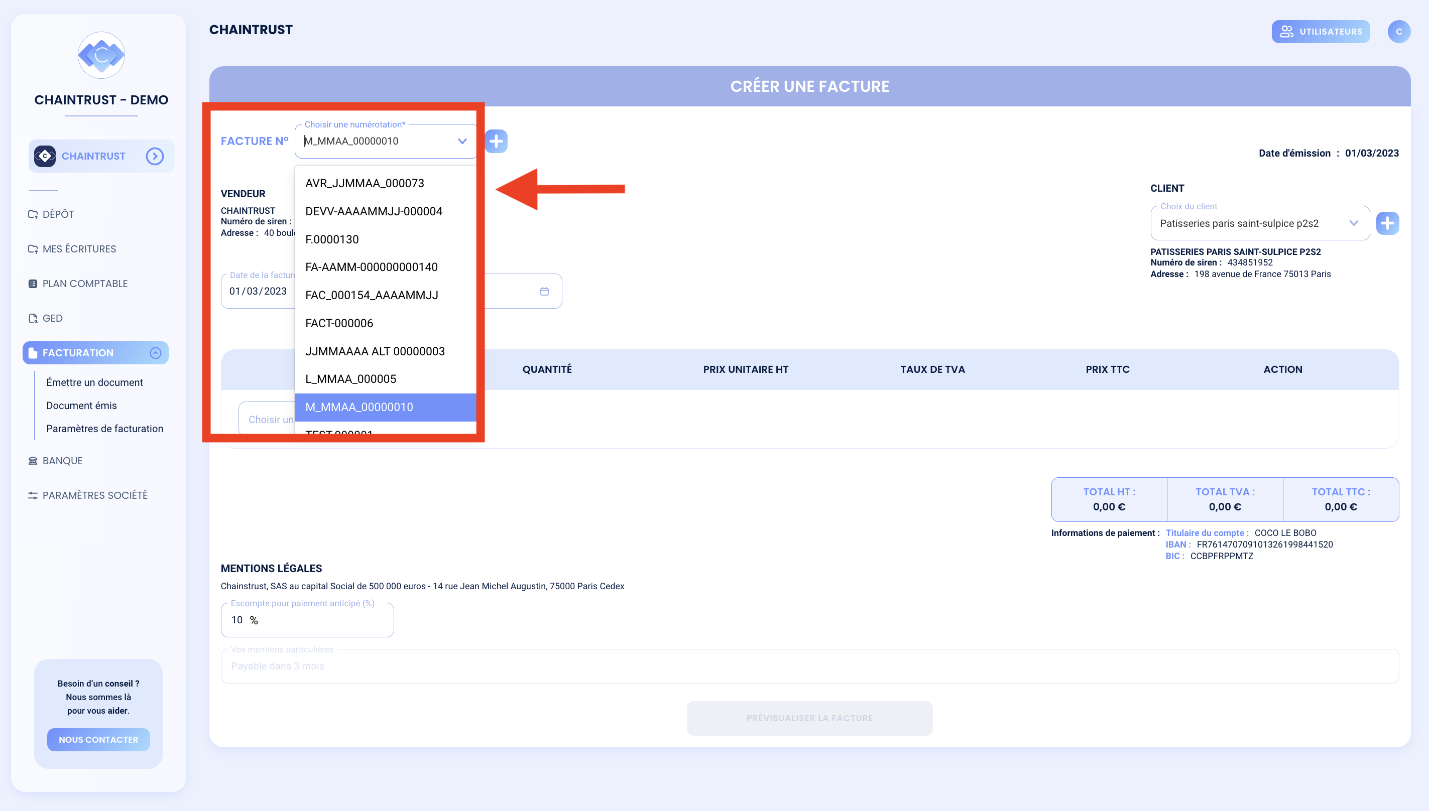Screen dimensions: 1429x811
Task: Open the user avatar C menu
Action: click(x=1399, y=31)
